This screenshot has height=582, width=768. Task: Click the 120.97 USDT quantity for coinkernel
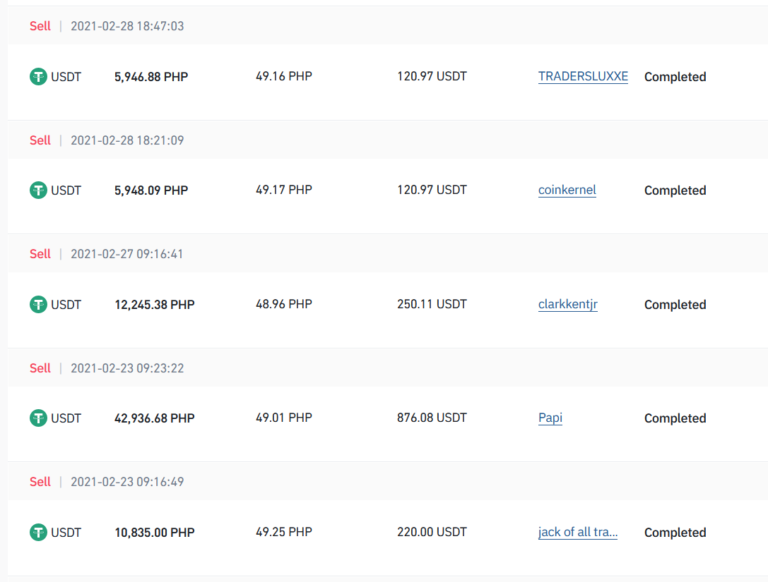pyautogui.click(x=432, y=190)
